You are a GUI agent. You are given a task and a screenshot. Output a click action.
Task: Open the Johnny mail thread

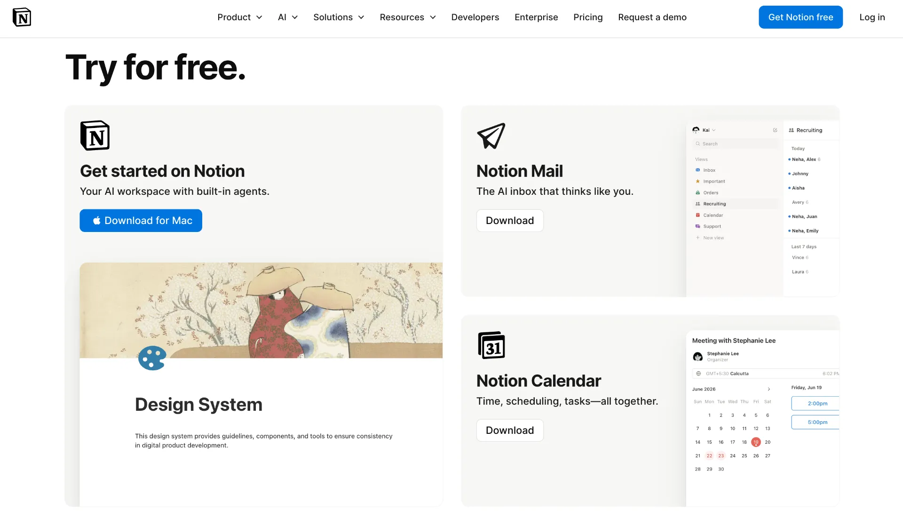coord(799,174)
